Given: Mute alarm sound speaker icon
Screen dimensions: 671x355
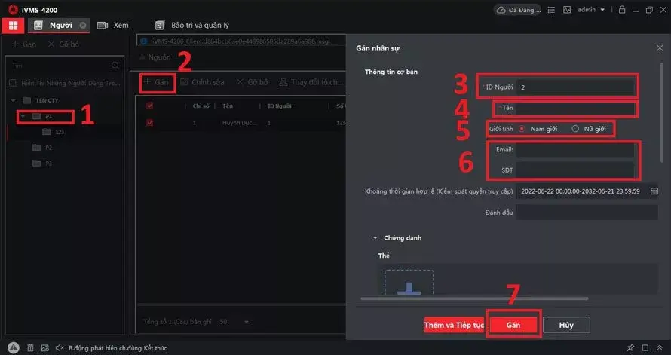Looking at the screenshot, I should click(x=60, y=348).
